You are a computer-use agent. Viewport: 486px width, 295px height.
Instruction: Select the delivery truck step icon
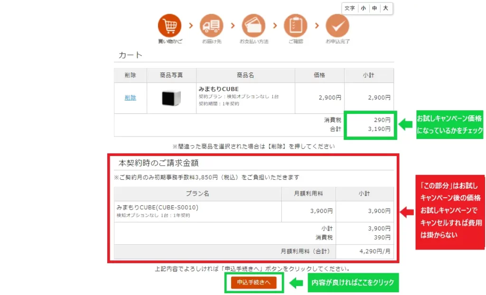211,26
